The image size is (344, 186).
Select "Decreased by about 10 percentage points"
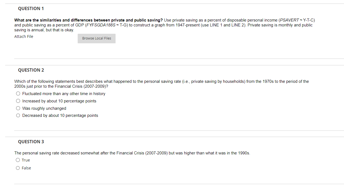click(x=18, y=115)
